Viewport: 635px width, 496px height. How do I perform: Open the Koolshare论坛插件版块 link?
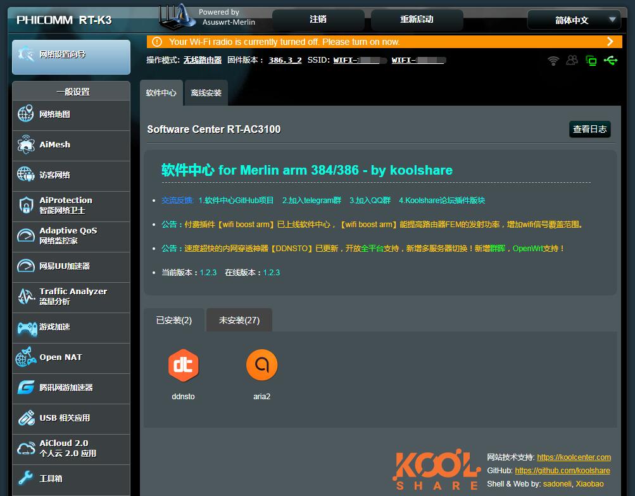pyautogui.click(x=442, y=201)
